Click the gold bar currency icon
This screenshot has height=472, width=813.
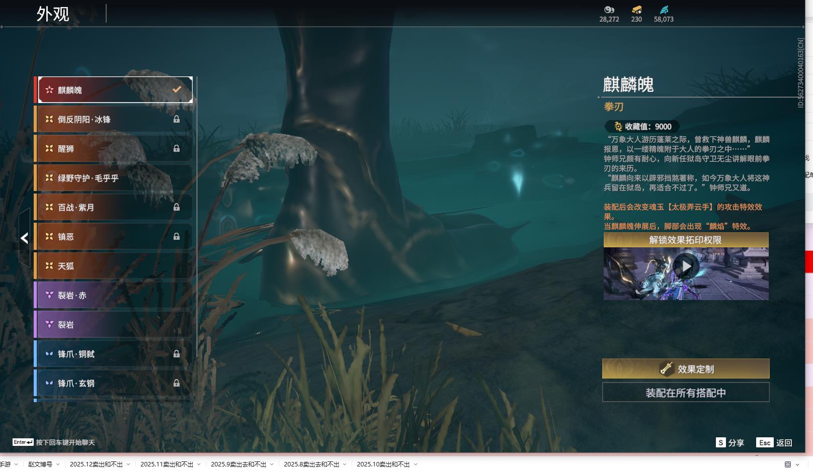(x=636, y=10)
